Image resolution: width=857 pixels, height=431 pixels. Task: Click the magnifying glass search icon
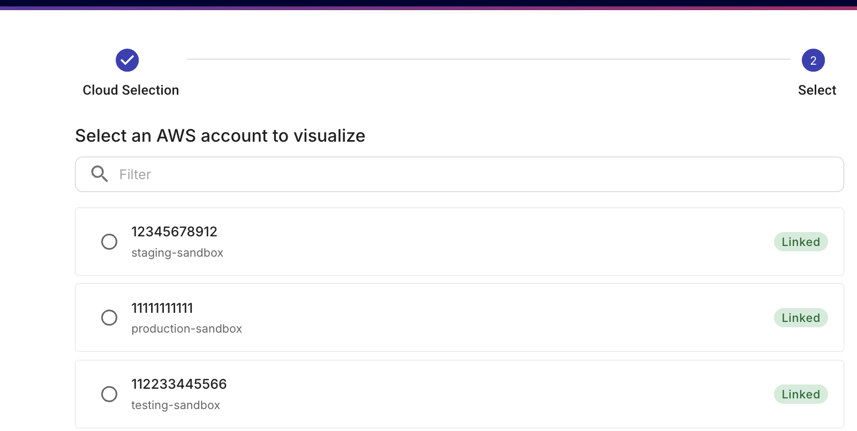coord(99,174)
